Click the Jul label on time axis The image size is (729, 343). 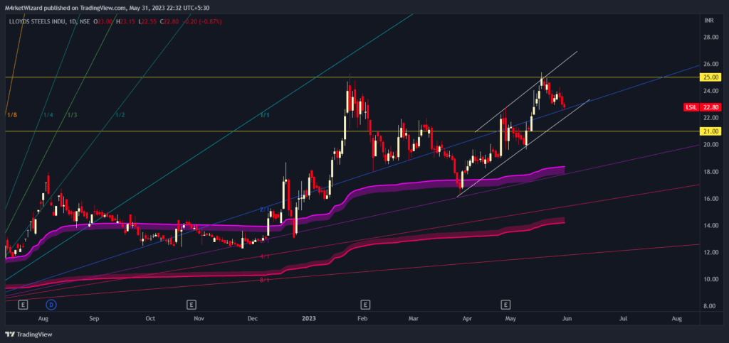623,319
